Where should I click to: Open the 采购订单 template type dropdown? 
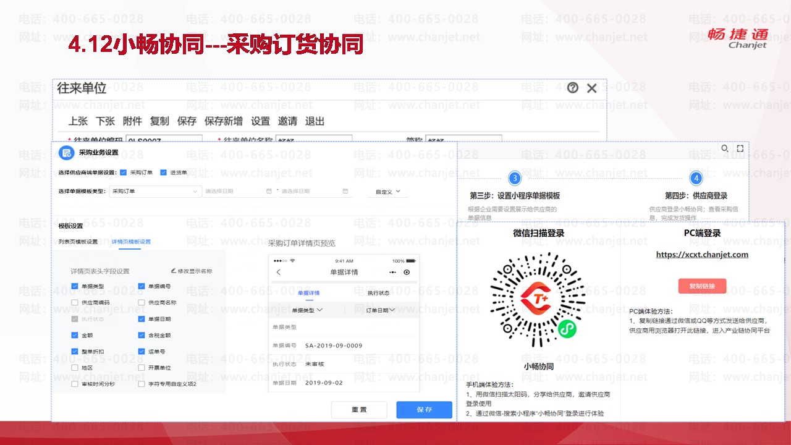point(155,192)
